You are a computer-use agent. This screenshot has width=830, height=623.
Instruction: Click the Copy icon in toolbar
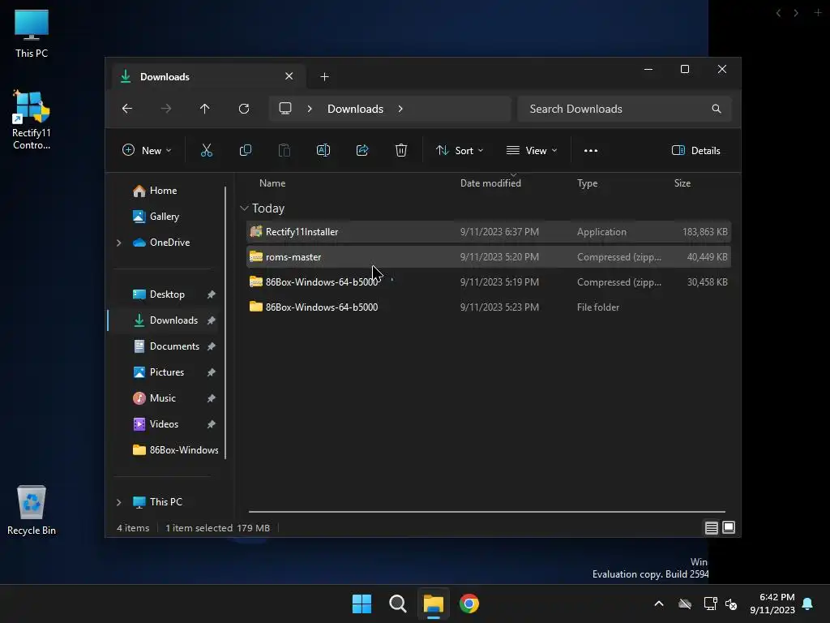click(x=245, y=150)
